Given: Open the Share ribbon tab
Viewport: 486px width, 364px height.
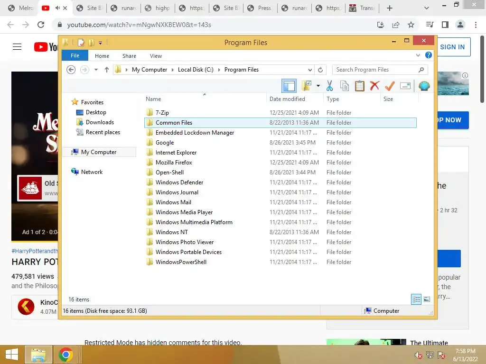Looking at the screenshot, I should [129, 56].
